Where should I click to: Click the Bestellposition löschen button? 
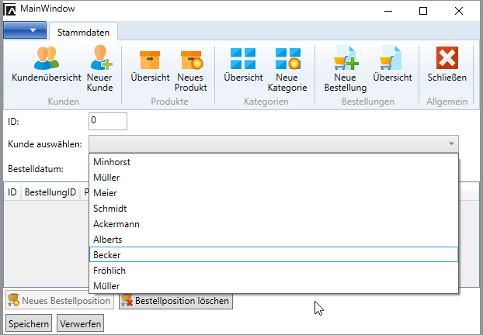click(175, 301)
